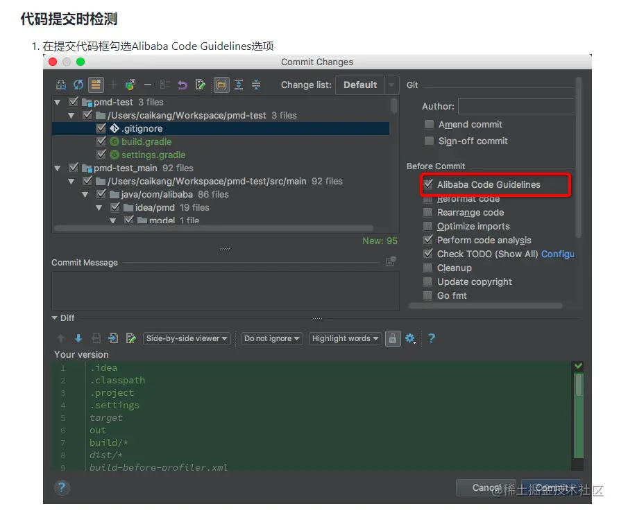
Task: Open commit message history icon
Action: [x=391, y=261]
